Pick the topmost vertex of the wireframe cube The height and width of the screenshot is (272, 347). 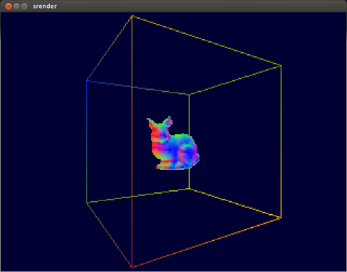pos(132,17)
